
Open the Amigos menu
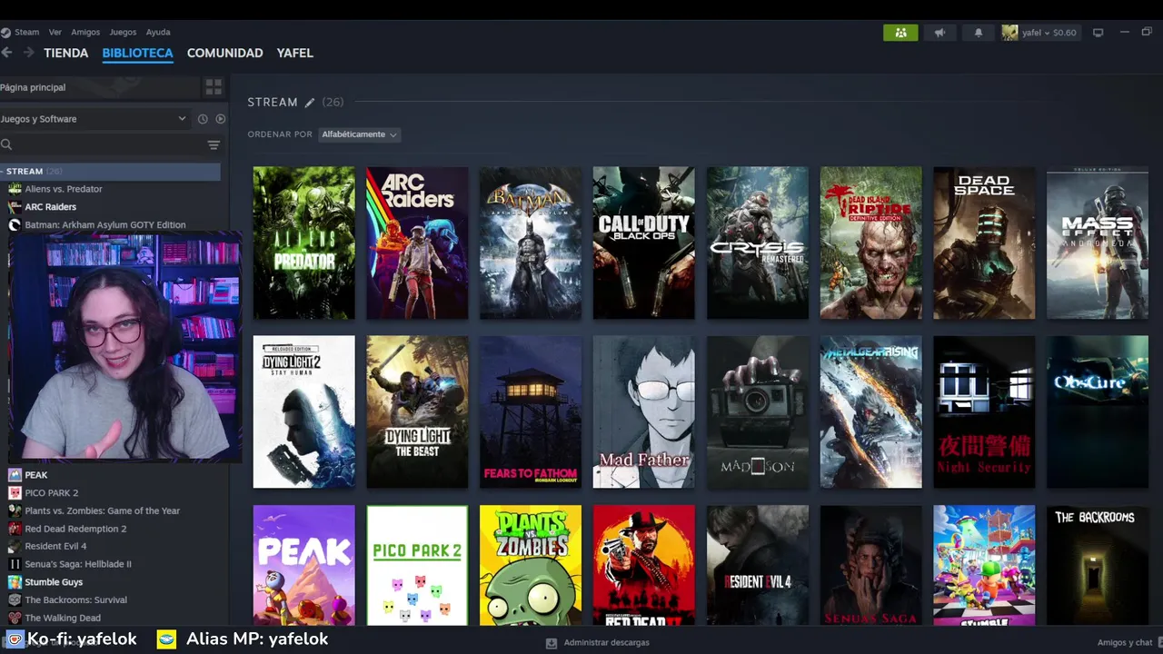[85, 32]
